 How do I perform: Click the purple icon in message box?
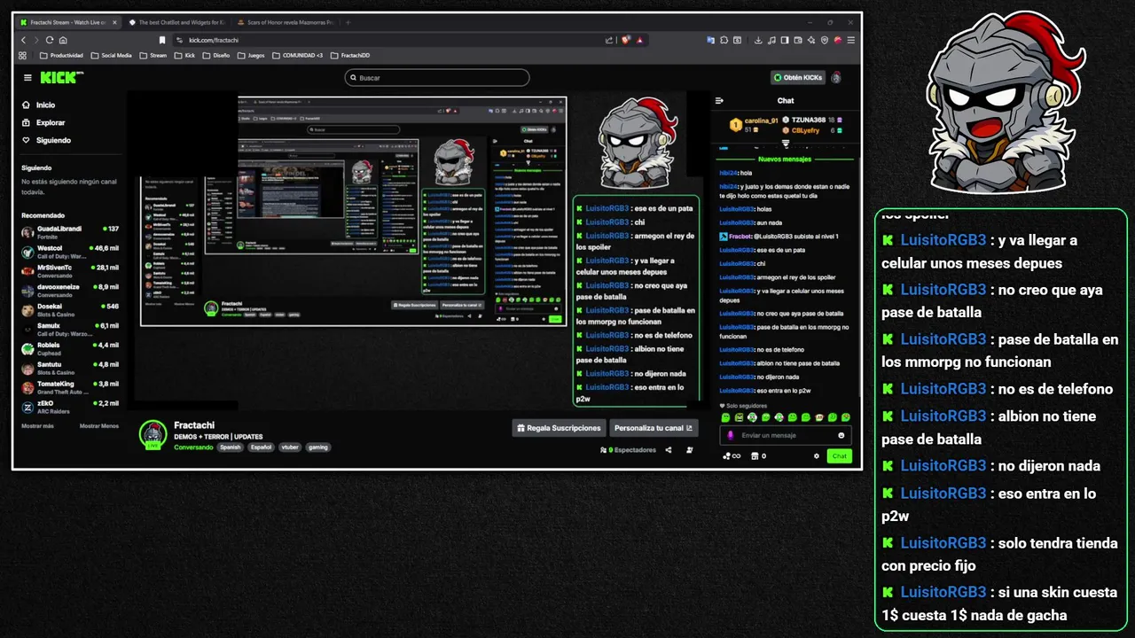[731, 435]
